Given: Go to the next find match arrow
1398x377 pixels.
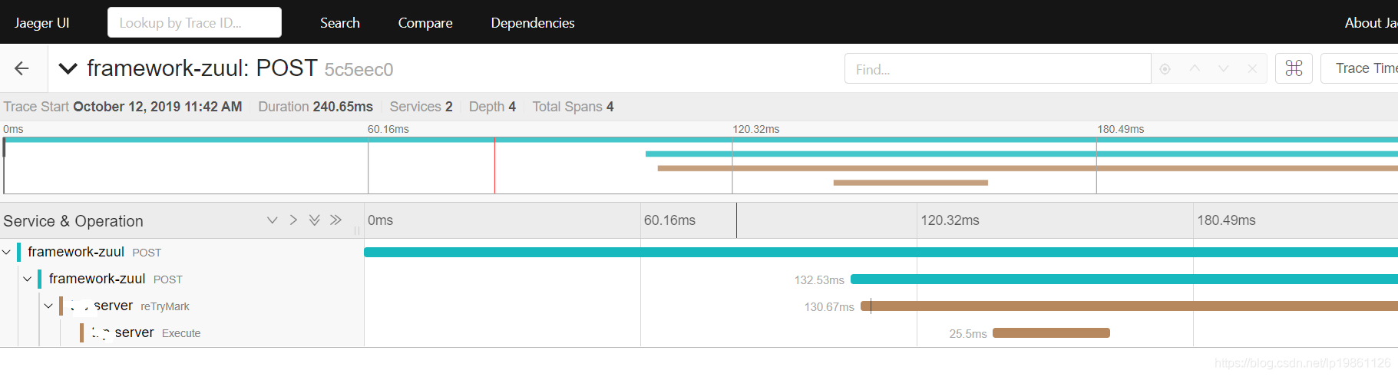Looking at the screenshot, I should pyautogui.click(x=1224, y=68).
